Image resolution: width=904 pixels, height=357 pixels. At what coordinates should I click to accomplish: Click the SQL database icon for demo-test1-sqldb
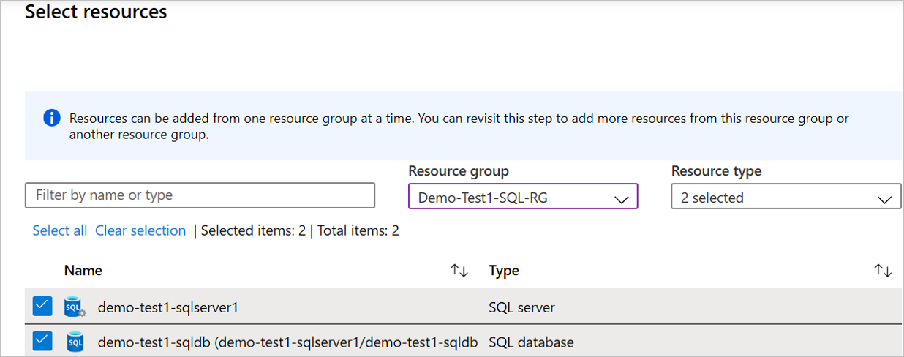pos(75,342)
